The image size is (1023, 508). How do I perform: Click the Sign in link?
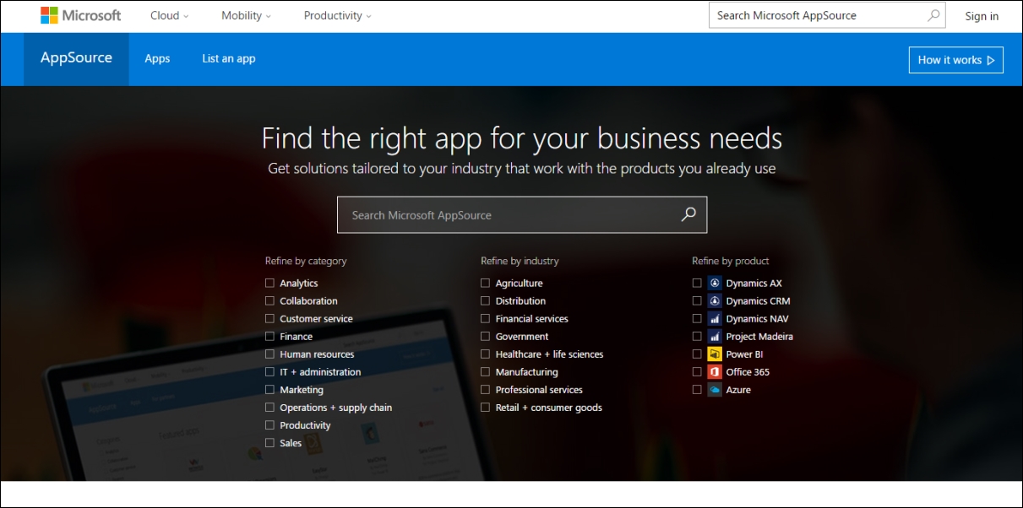[982, 16]
